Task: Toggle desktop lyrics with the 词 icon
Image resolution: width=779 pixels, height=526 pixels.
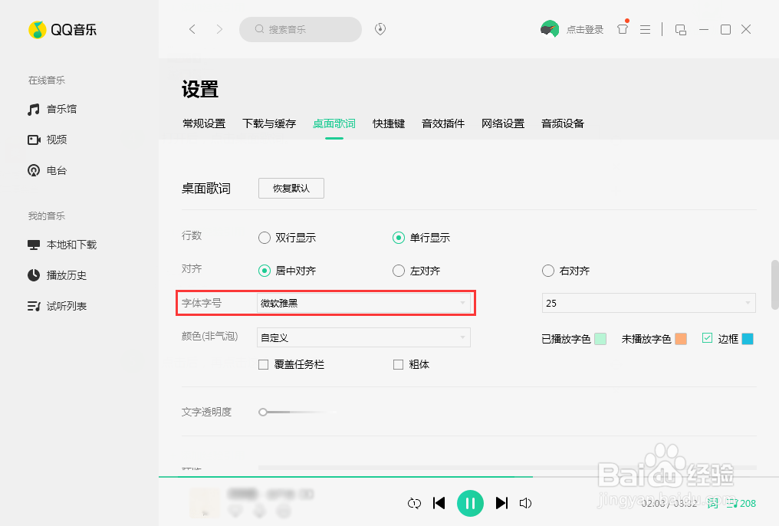Action: (712, 504)
